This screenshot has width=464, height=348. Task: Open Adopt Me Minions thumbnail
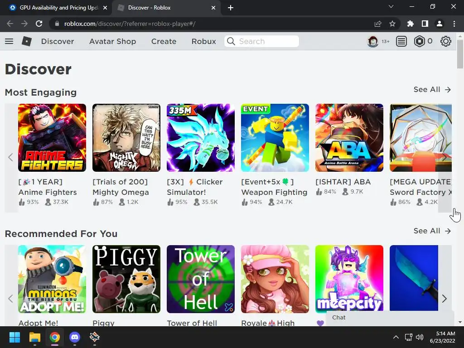pos(52,279)
